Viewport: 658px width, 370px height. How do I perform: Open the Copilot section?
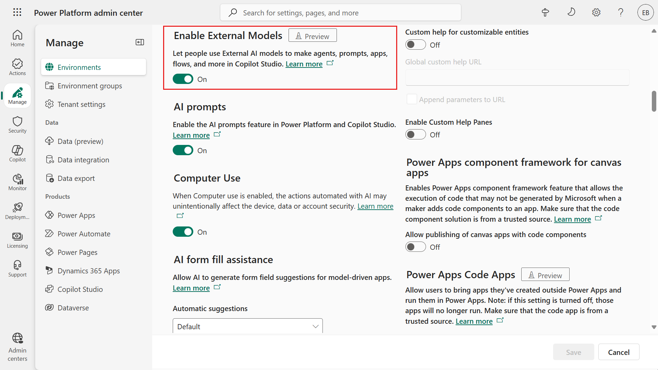coord(17,153)
